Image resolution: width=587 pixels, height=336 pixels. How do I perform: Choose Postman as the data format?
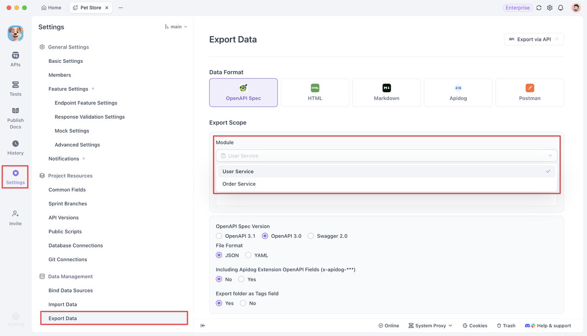(530, 92)
